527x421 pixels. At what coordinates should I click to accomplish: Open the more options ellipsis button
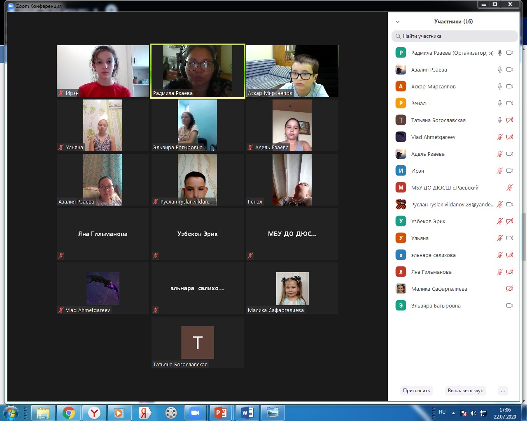point(503,391)
